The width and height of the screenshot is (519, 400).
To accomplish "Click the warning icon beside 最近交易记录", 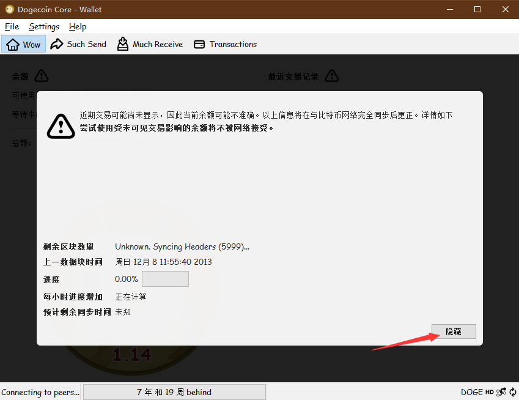I will 331,76.
